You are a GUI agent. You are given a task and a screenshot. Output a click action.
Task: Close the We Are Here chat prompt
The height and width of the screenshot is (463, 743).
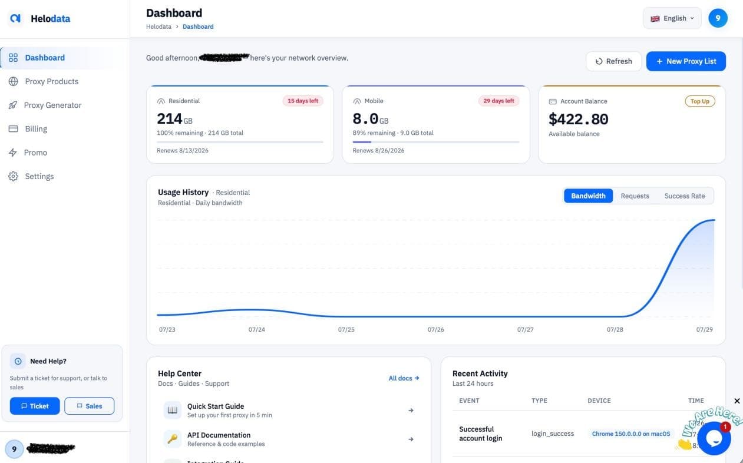pos(737,401)
